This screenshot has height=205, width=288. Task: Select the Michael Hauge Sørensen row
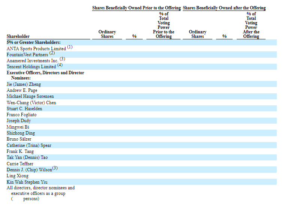tap(30, 96)
